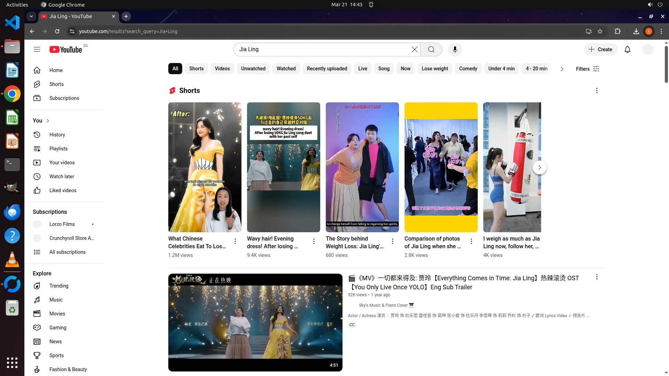Open the Filters panel
Image resolution: width=669 pixels, height=376 pixels.
(x=587, y=69)
